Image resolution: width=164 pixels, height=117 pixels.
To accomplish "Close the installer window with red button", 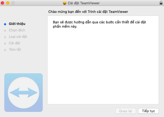I will [2, 3].
